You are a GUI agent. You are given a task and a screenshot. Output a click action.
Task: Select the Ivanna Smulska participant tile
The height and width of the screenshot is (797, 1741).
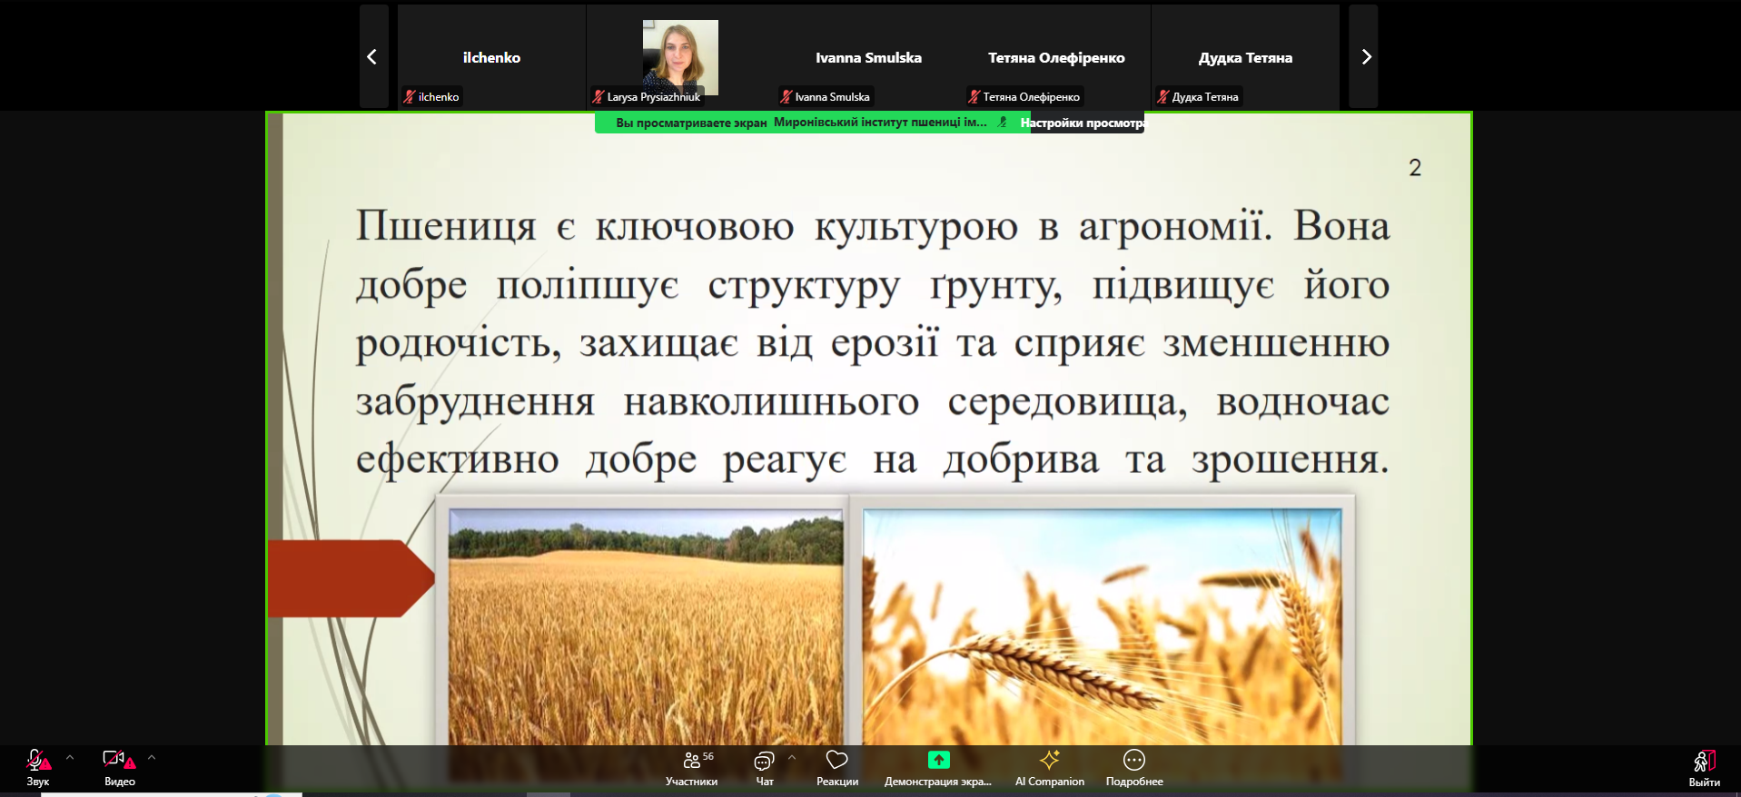click(x=868, y=57)
